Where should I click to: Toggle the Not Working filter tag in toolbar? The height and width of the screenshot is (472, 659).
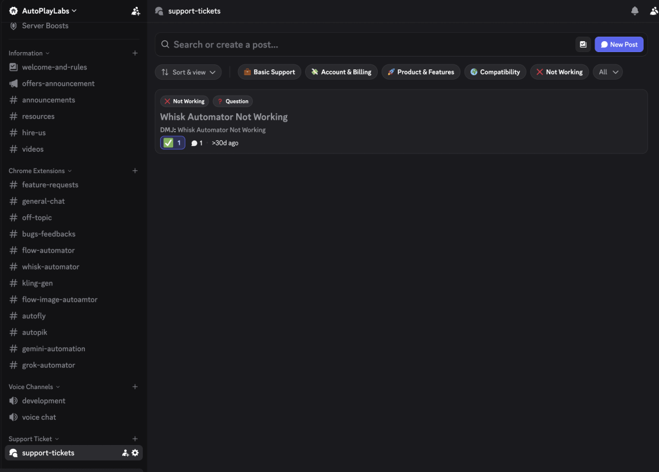559,72
